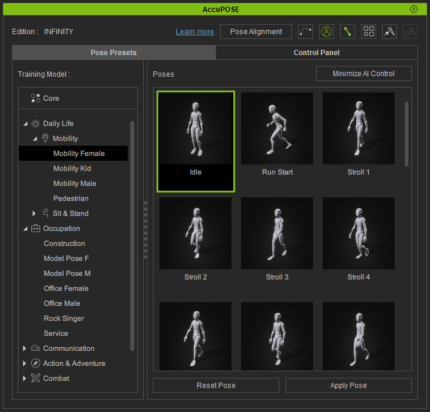Switch to the Control Panel tab
430x412 pixels.
pyautogui.click(x=317, y=52)
